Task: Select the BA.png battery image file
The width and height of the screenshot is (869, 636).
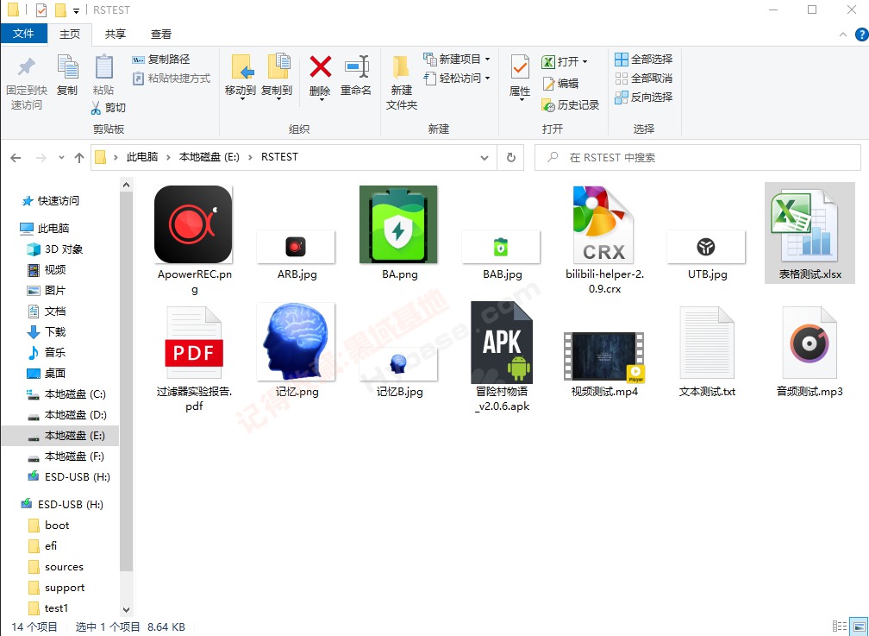Action: (399, 233)
